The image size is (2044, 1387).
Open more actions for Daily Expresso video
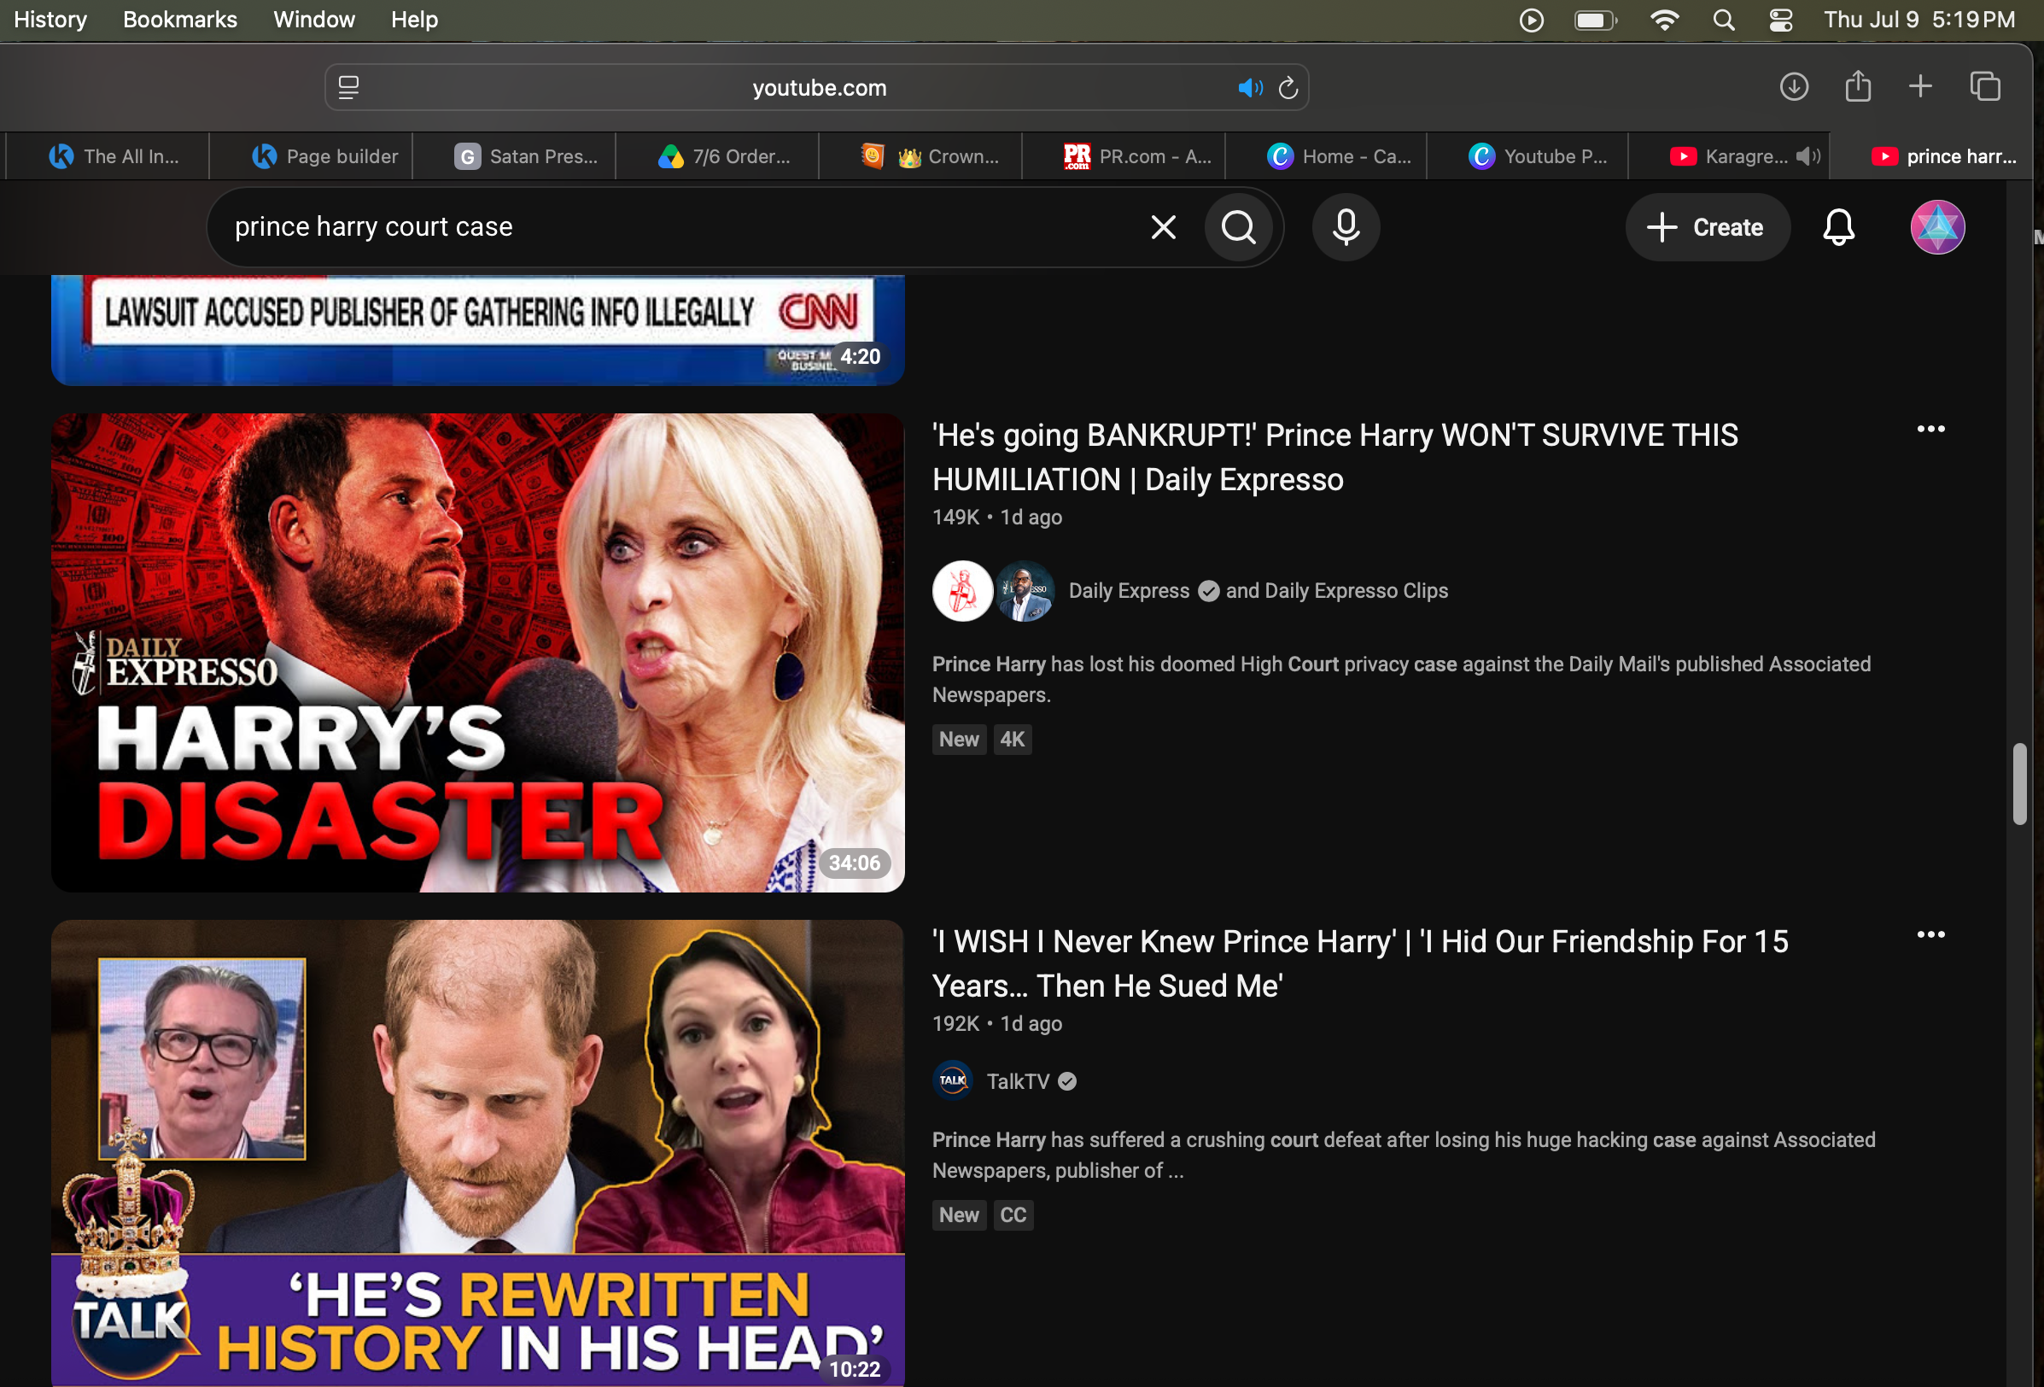point(1930,430)
